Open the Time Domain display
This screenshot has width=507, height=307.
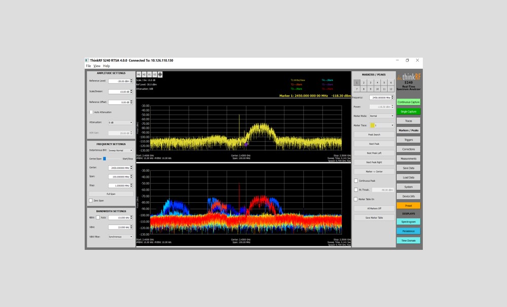408,240
